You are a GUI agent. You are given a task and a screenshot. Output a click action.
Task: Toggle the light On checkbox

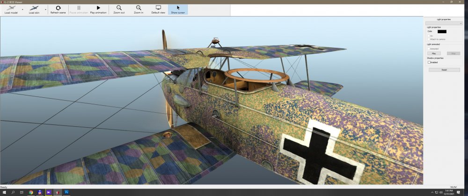point(429,36)
